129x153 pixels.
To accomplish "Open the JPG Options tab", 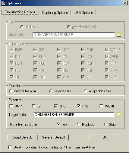I will 83,13.
